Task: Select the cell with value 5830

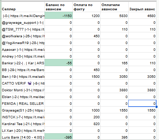Action: point(114,15)
